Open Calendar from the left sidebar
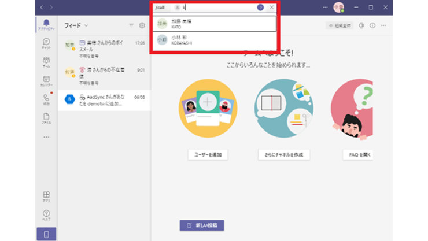Image resolution: width=428 pixels, height=241 pixels. 46,81
